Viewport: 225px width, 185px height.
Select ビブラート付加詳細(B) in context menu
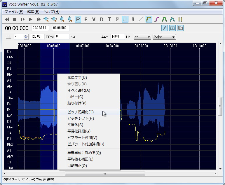coord(89,144)
